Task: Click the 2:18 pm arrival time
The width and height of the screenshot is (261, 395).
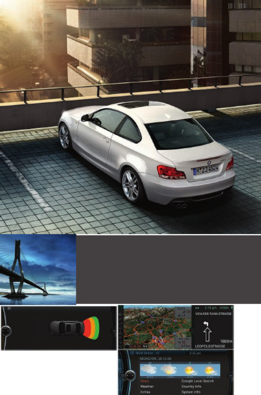Action: click(x=210, y=308)
